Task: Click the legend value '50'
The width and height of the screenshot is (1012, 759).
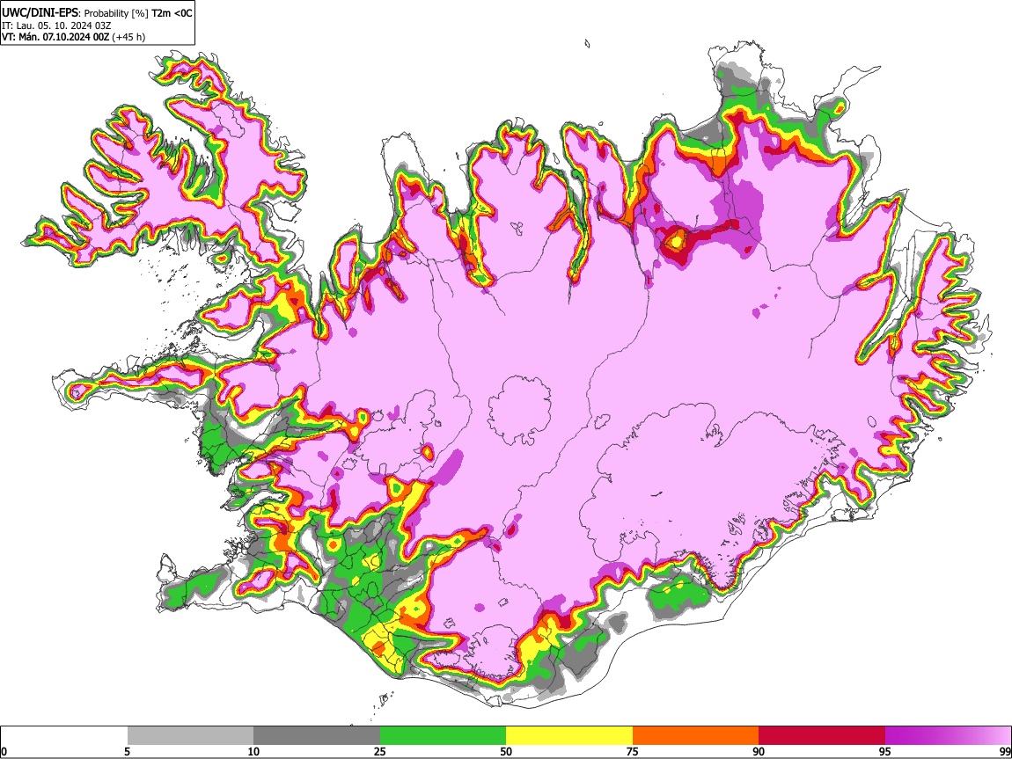Action: pos(506,751)
